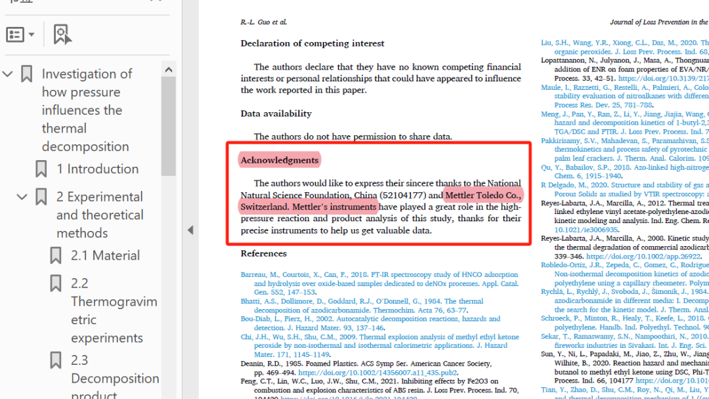Open Chi, Wu, Shu 2009 reference link
The width and height of the screenshot is (709, 399).
click(379, 346)
